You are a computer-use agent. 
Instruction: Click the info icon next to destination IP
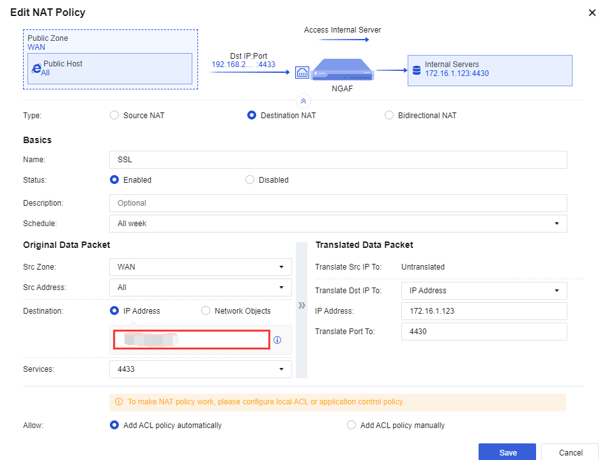pos(277,340)
